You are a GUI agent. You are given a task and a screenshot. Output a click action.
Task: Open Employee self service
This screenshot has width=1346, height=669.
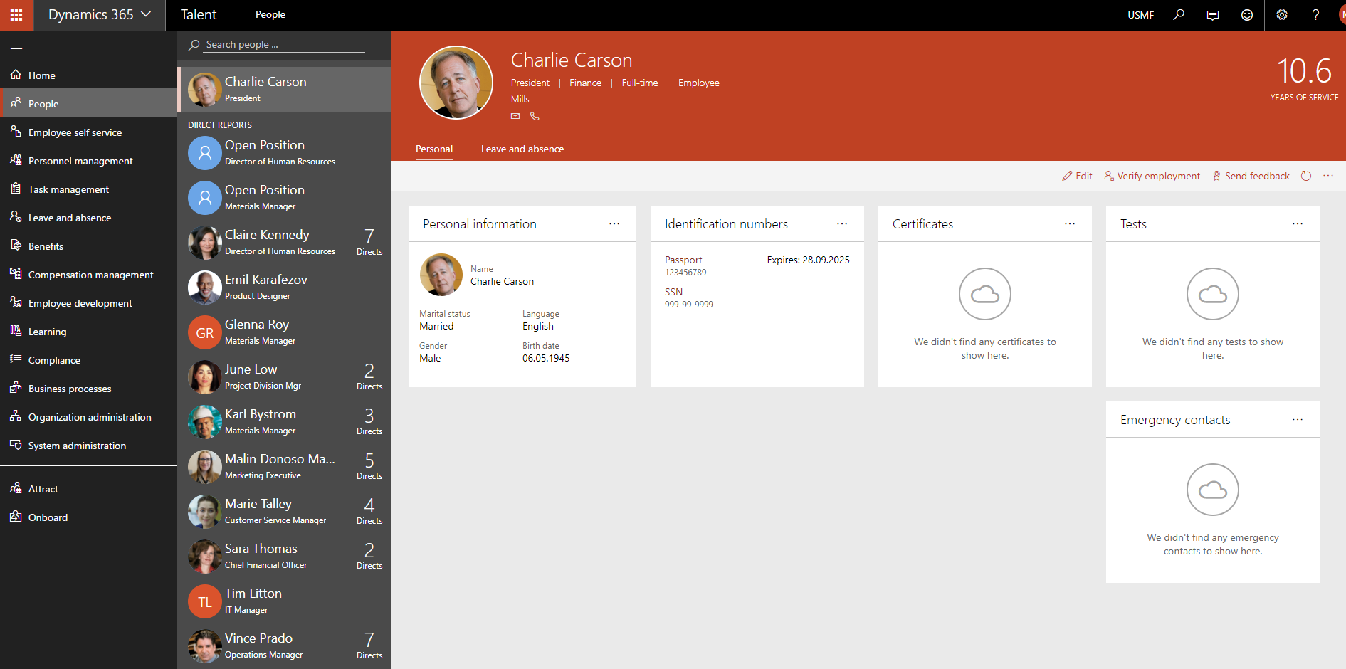coord(88,132)
